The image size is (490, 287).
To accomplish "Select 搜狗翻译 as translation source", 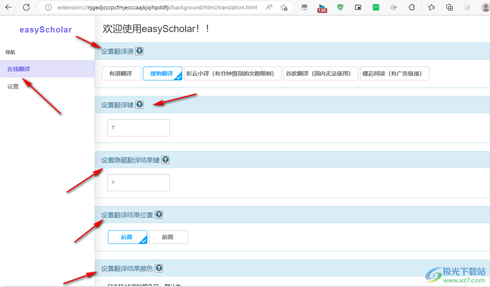I will 162,73.
